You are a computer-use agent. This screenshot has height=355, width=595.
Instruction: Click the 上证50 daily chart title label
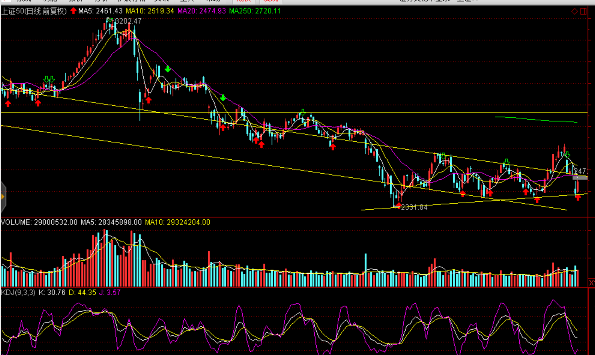(x=34, y=11)
